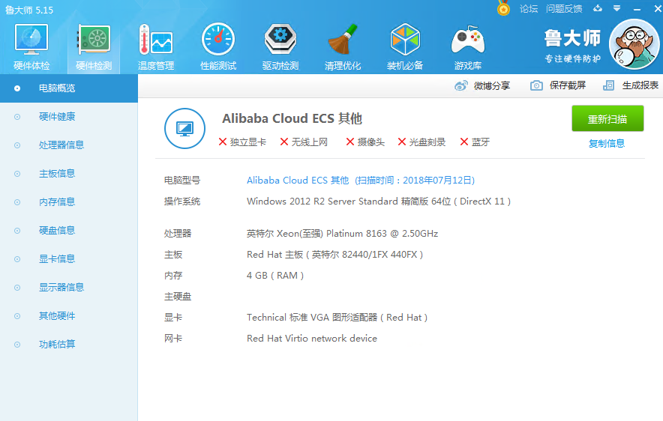This screenshot has width=663, height=421.
Task: Click the green 重新扫描 rescan button
Action: point(607,118)
